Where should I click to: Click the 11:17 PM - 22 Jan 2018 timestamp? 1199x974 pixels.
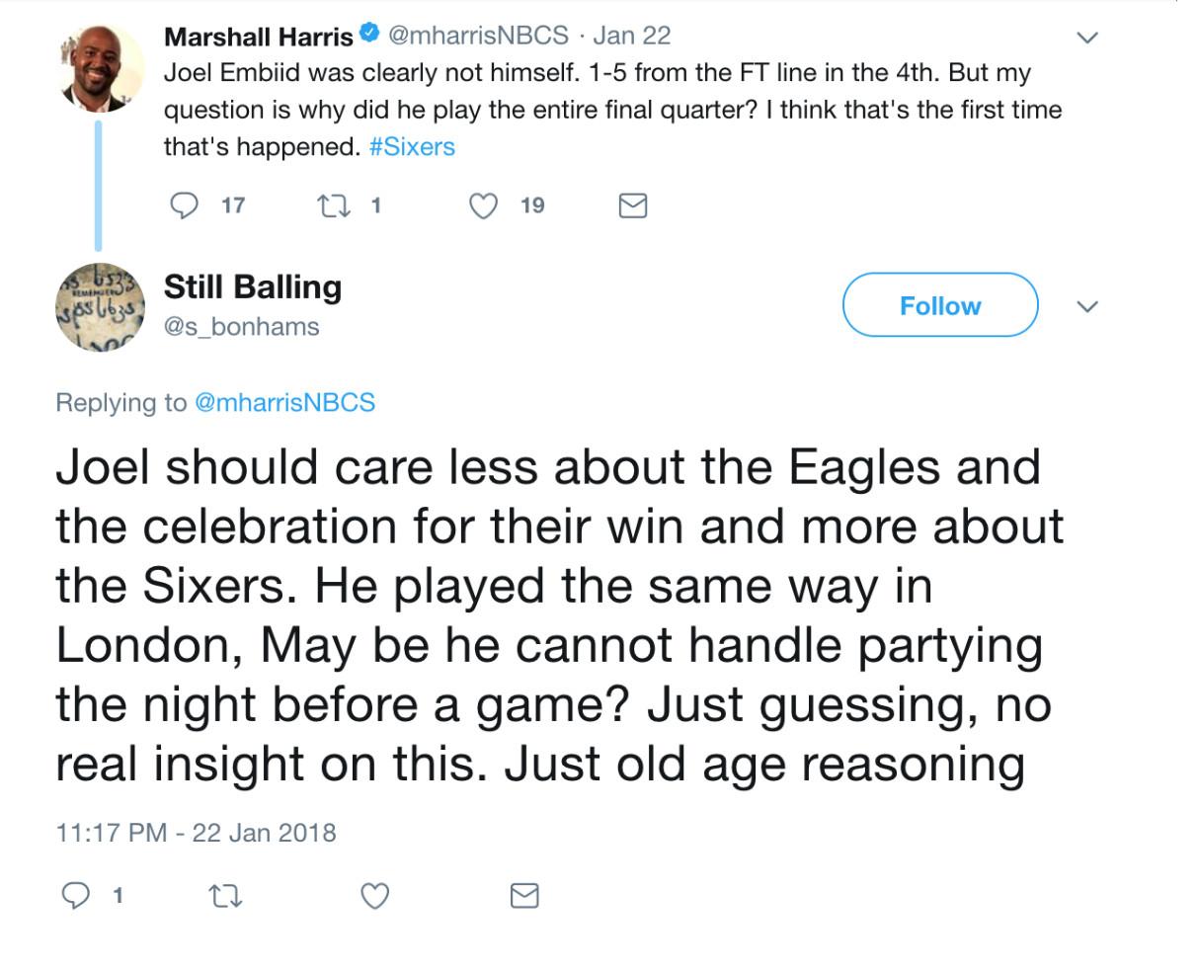tap(196, 833)
